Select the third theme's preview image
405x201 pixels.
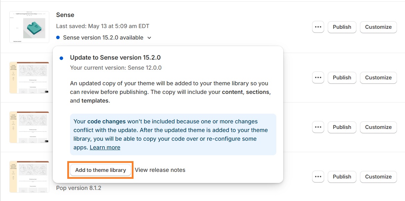point(29,127)
